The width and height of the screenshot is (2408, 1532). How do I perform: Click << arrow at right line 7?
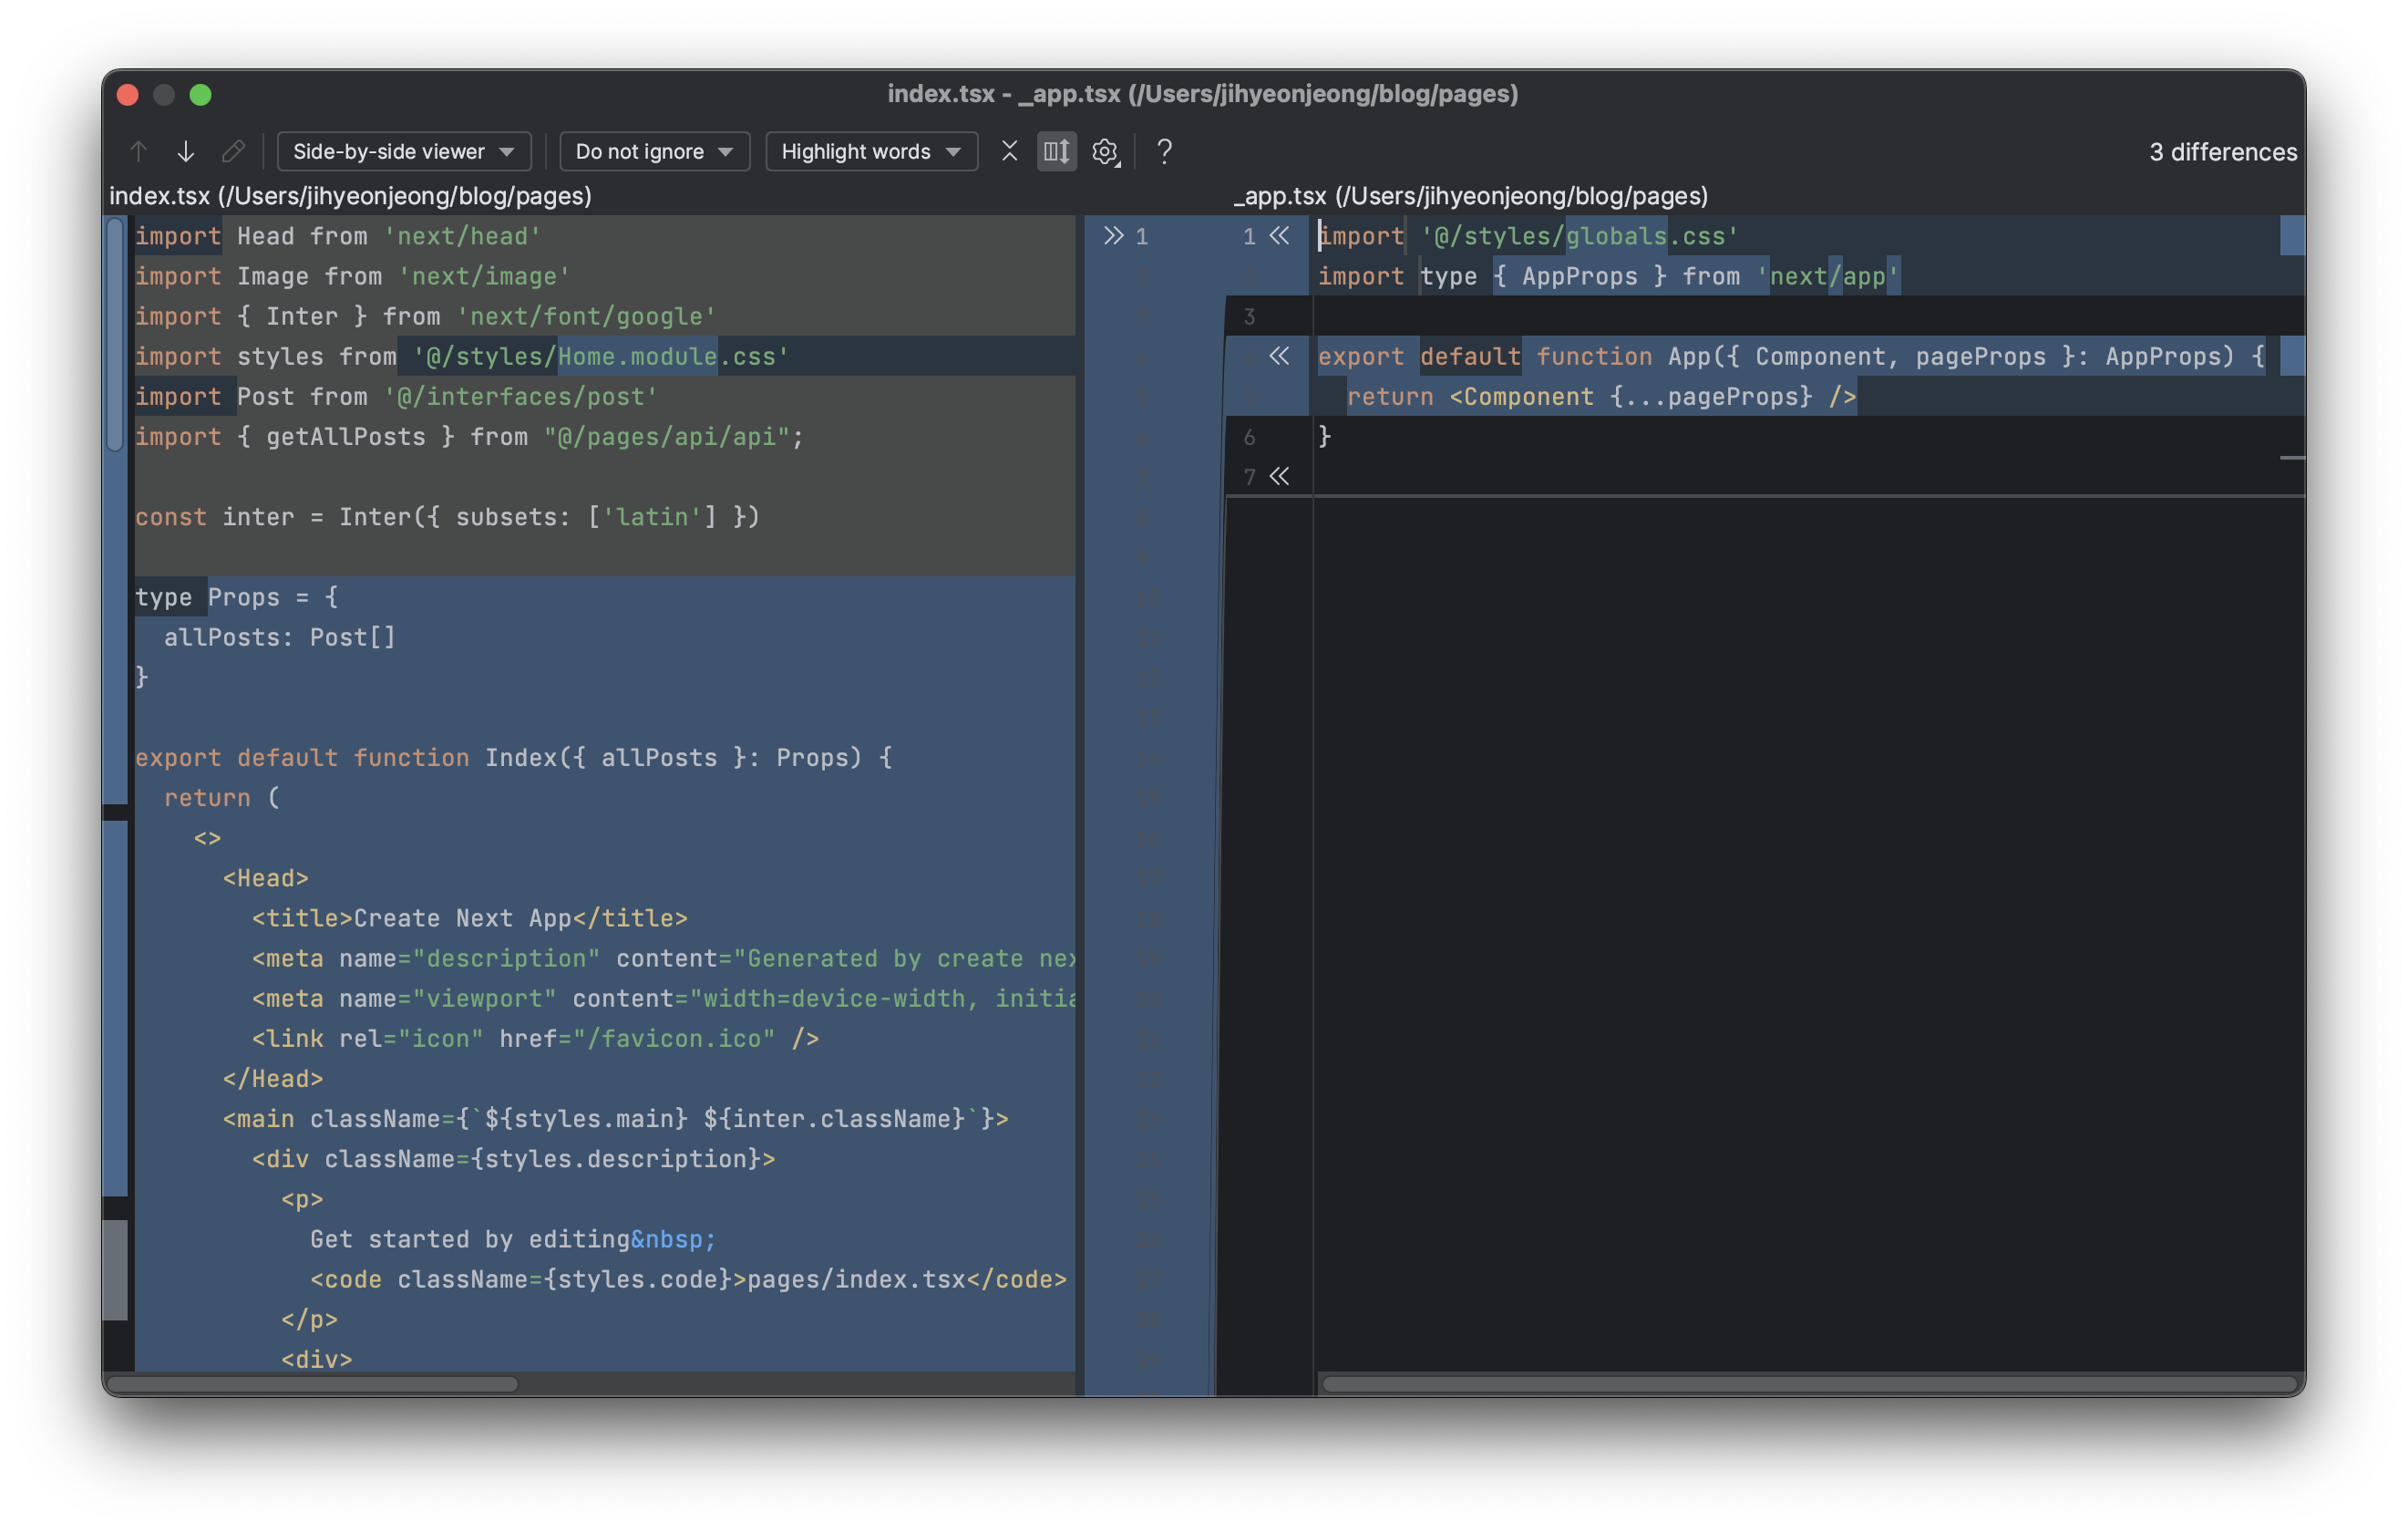pyautogui.click(x=1279, y=476)
